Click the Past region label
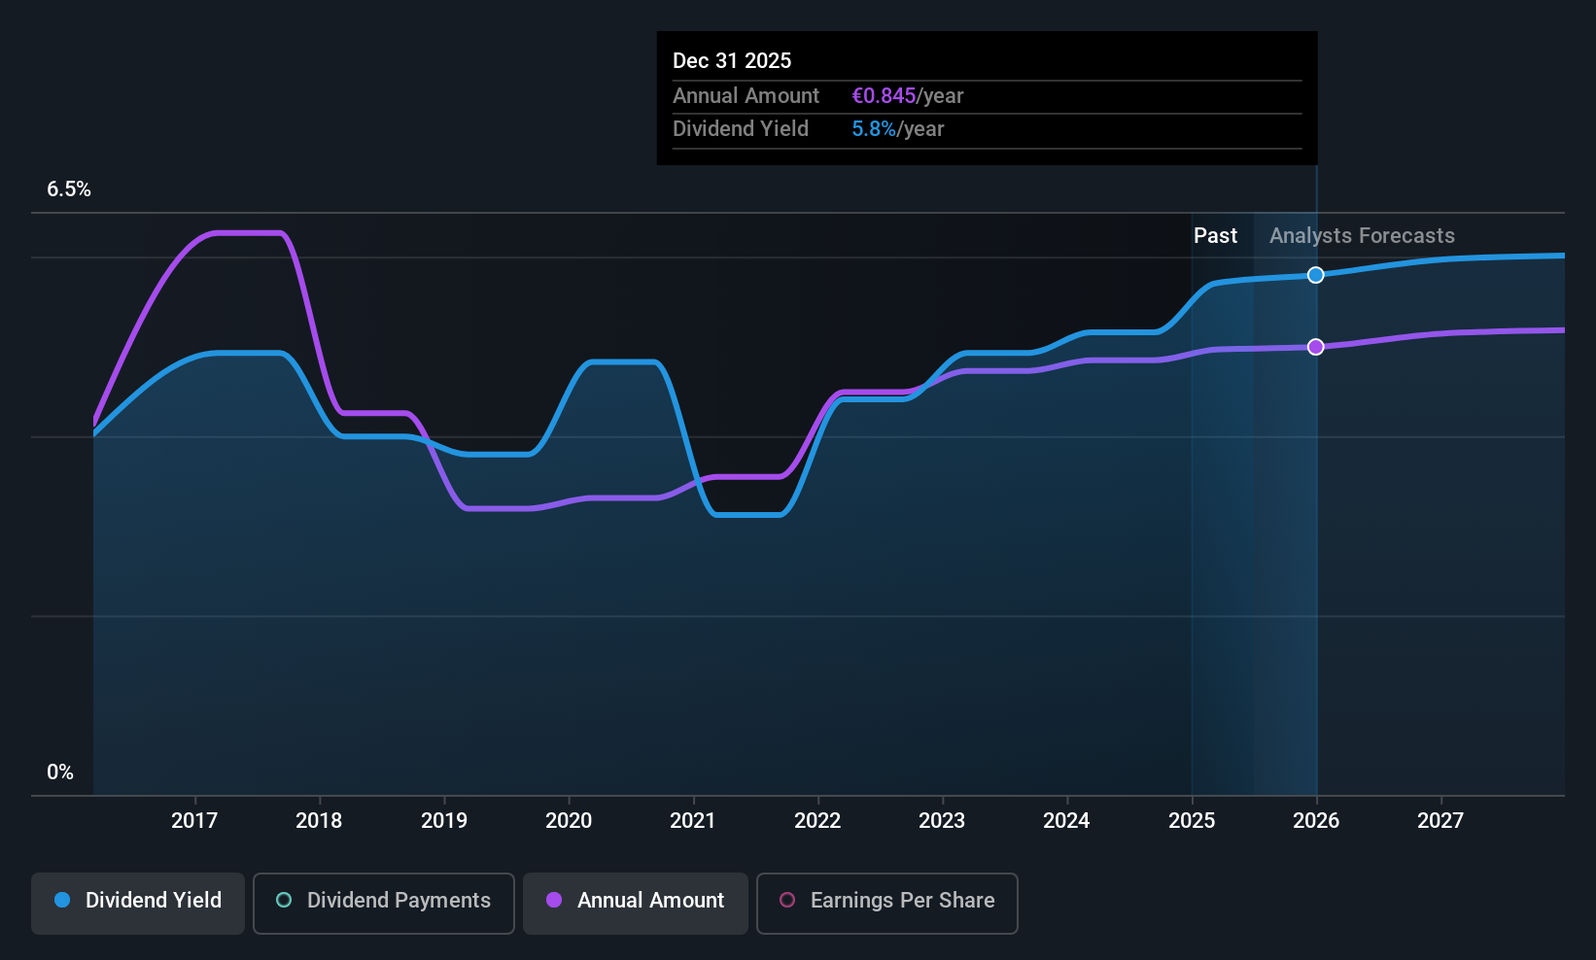Viewport: 1596px width, 960px height. [x=1215, y=236]
